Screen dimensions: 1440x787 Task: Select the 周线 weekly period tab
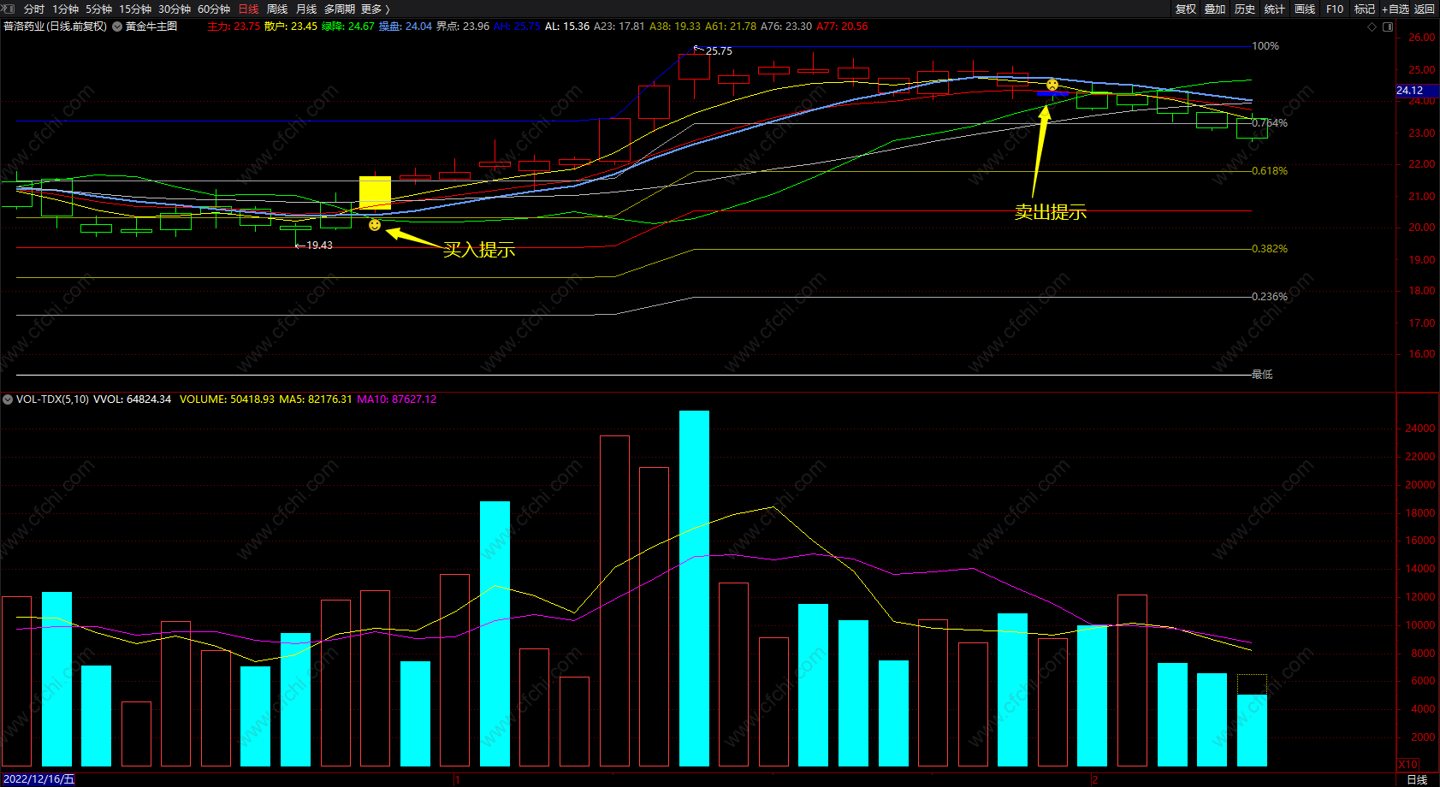click(x=277, y=9)
